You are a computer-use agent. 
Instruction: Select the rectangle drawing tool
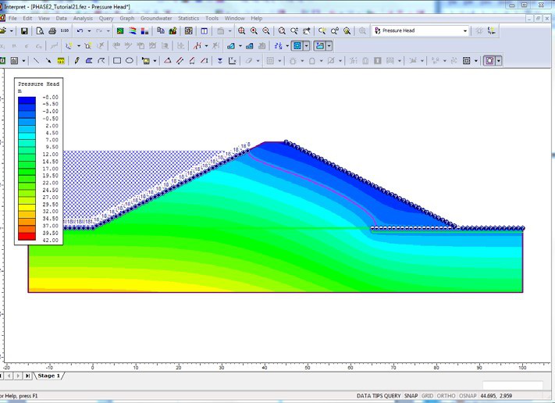[117, 60]
